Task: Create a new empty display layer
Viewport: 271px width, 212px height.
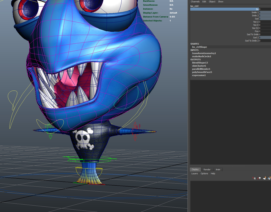Action: (265, 178)
